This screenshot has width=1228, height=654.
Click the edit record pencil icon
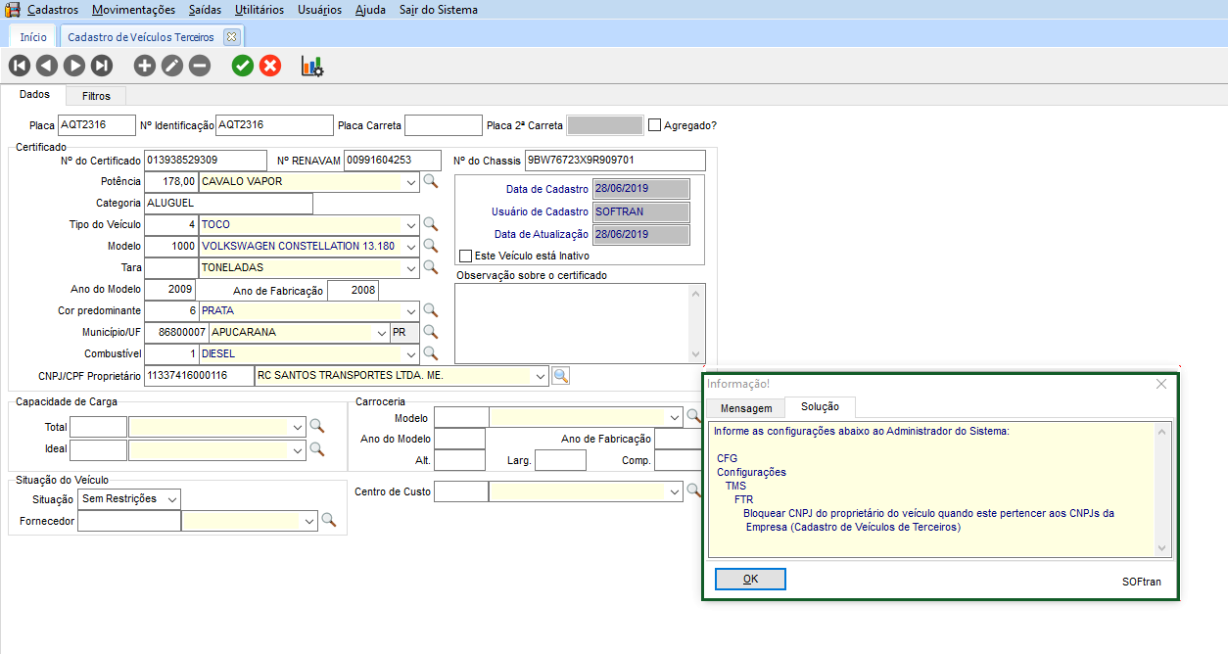click(171, 66)
